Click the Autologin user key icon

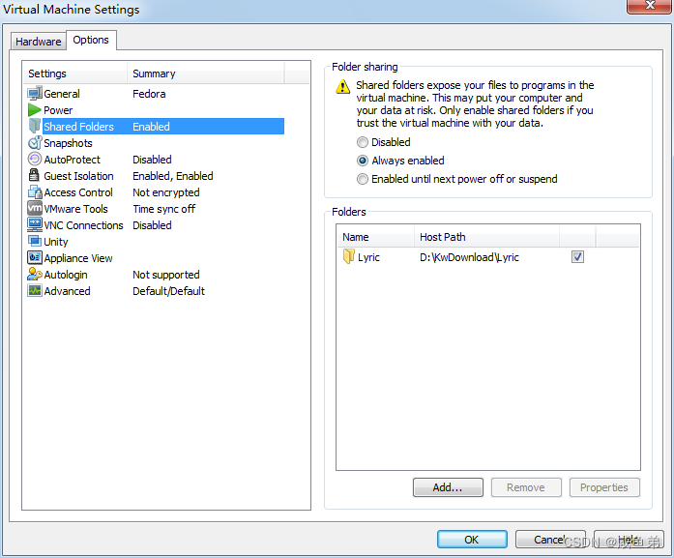click(x=35, y=275)
